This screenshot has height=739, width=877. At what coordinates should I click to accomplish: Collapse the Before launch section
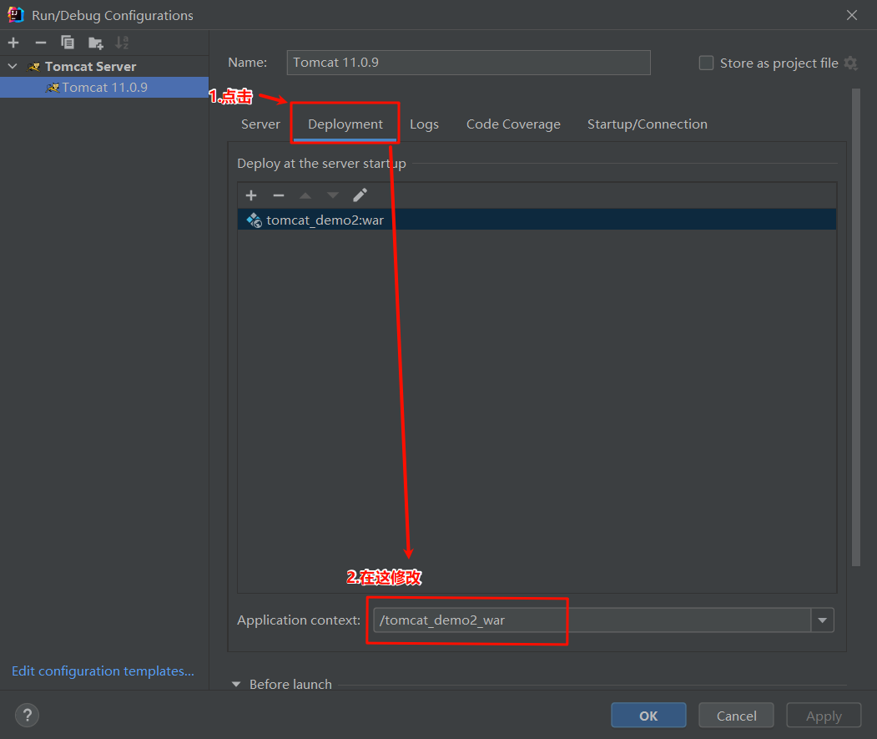coord(236,684)
